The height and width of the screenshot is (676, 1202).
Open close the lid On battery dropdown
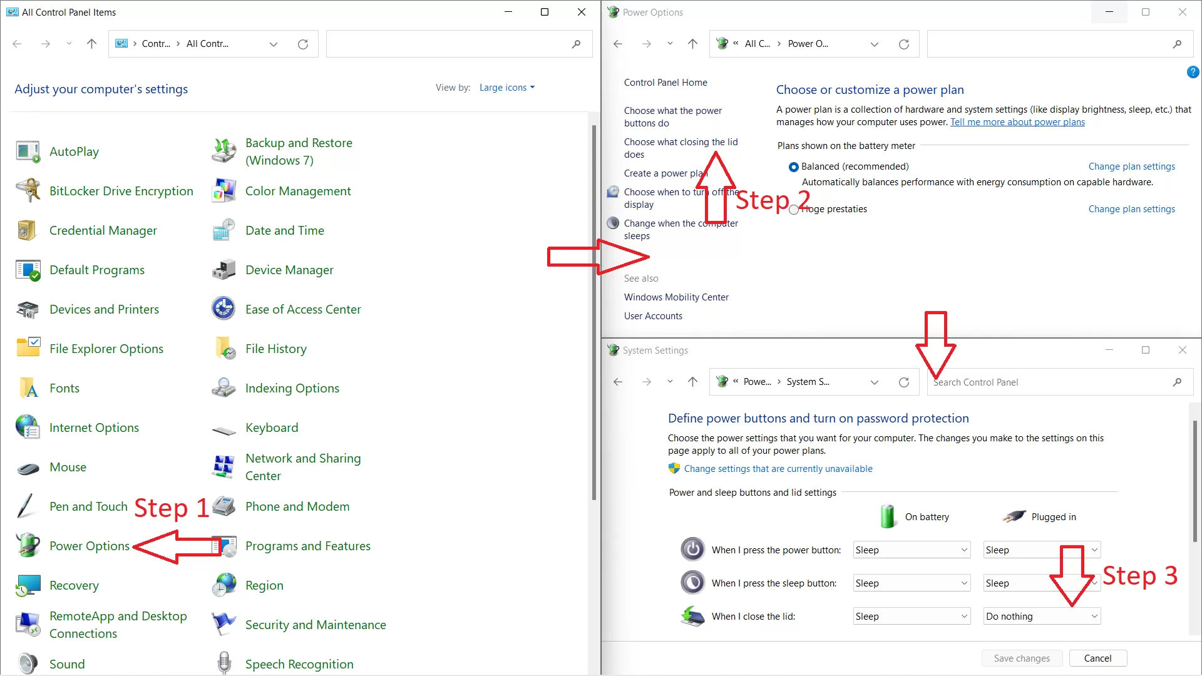click(x=912, y=617)
